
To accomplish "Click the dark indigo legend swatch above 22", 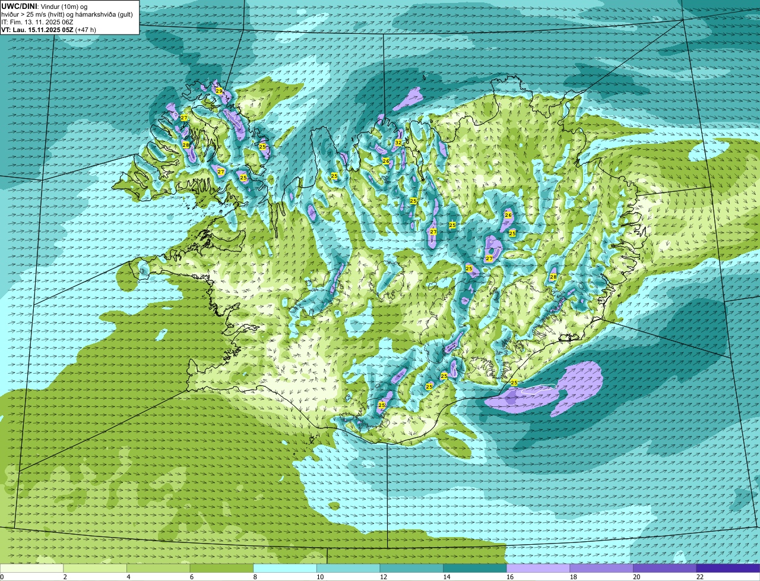I will coord(728,568).
